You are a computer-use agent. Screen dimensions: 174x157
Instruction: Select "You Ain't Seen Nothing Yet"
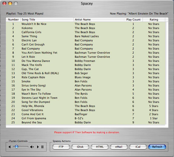39,53
